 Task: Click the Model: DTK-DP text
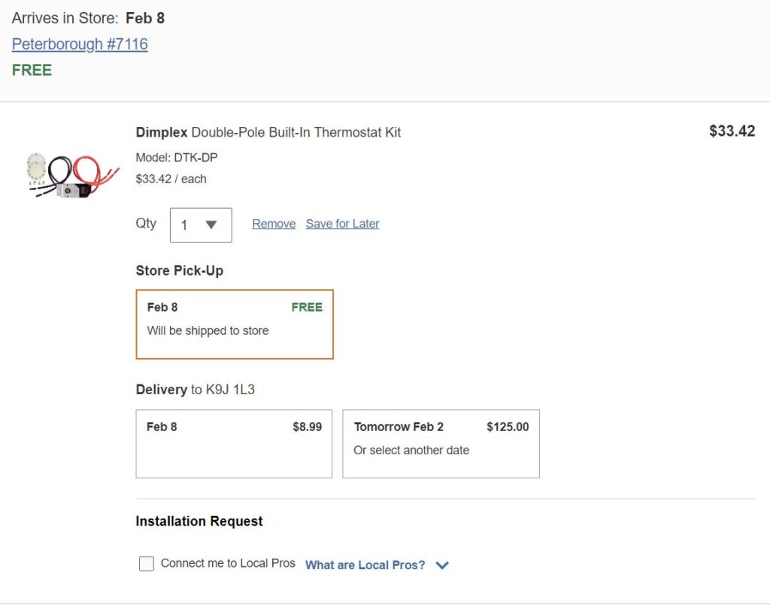pos(177,158)
